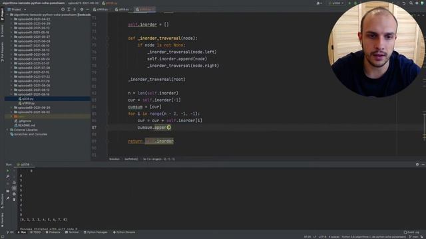This screenshot has width=426, height=239.
Task: Click the layout icon in Run panel left strip
Action: coord(7,191)
